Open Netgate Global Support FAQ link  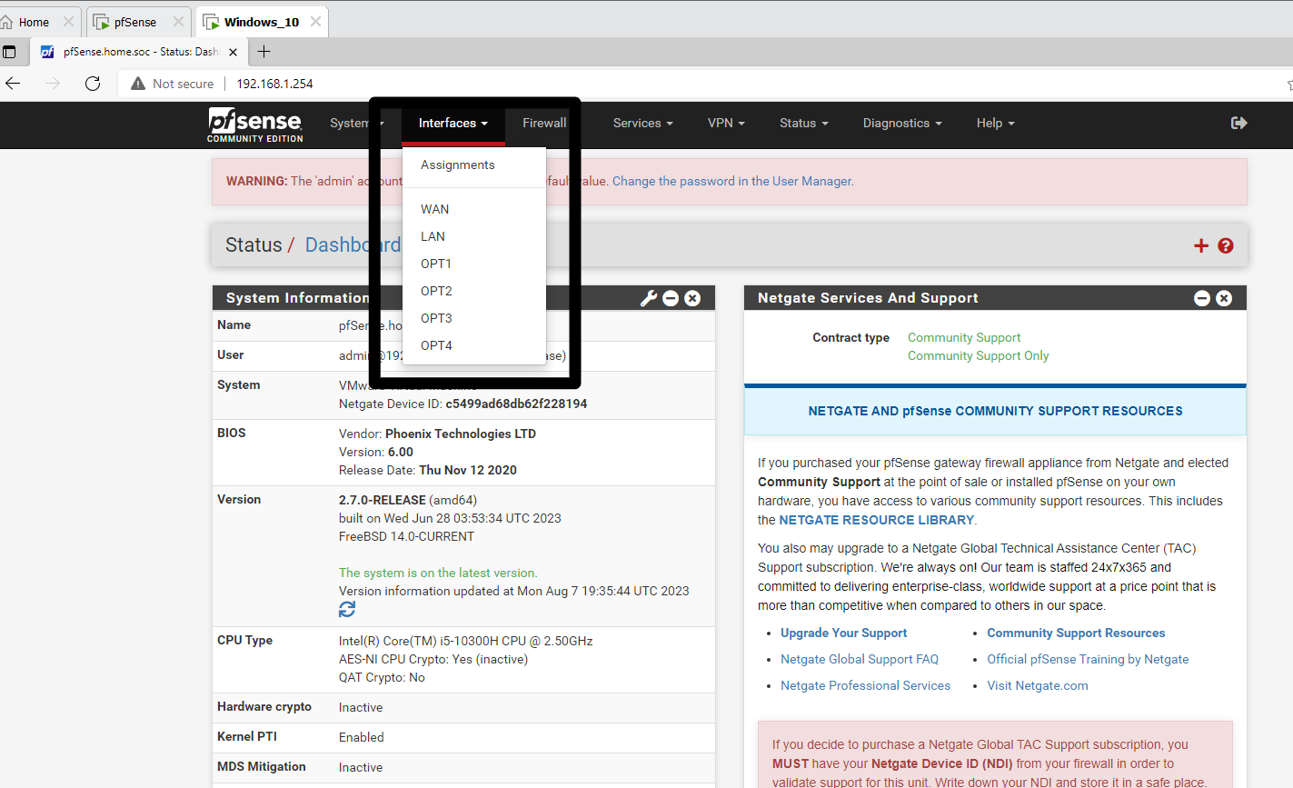click(x=860, y=659)
